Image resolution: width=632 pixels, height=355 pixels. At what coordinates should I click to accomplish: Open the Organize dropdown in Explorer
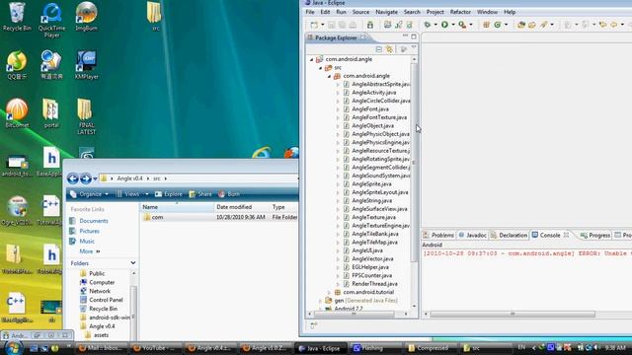(x=89, y=194)
